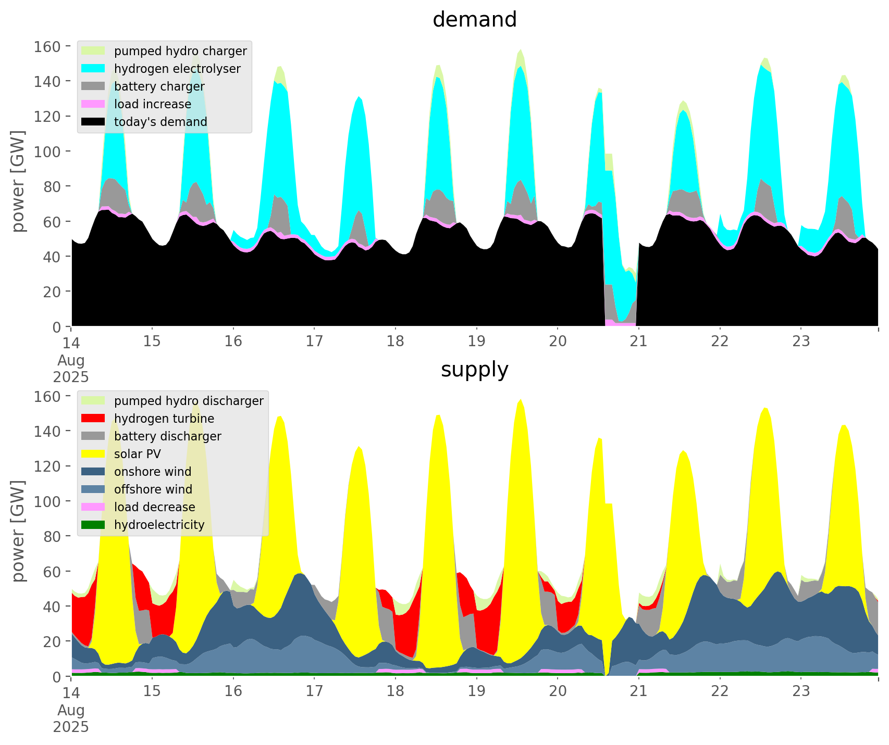This screenshot has width=889, height=745.
Task: Click the grey battery charger legend swatch
Action: 94,86
